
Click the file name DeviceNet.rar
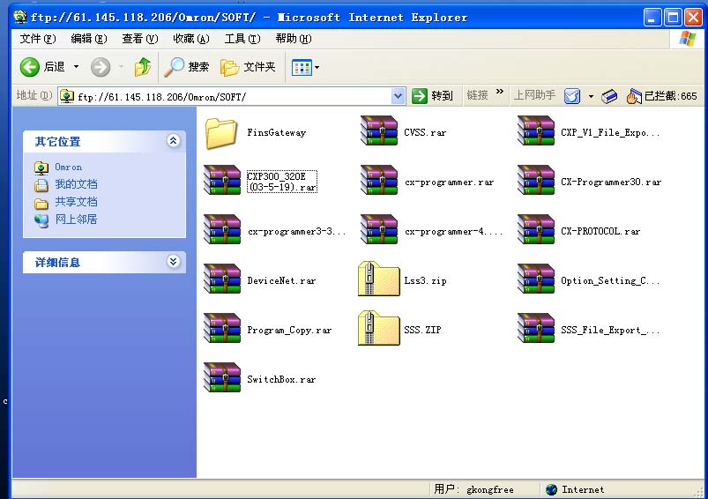(281, 281)
